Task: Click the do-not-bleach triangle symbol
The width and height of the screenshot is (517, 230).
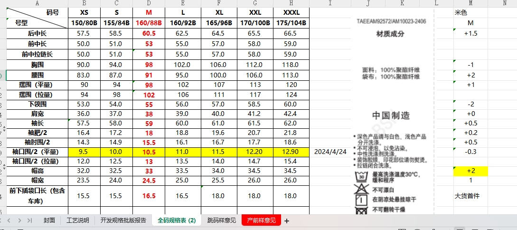Action: tap(362, 189)
